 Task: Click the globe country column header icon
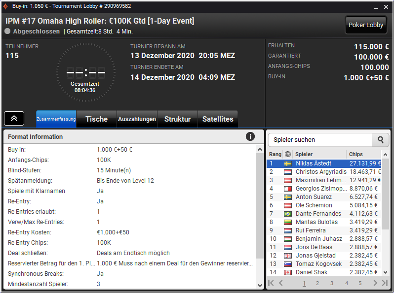coord(288,154)
